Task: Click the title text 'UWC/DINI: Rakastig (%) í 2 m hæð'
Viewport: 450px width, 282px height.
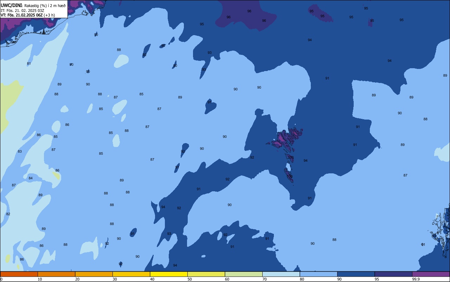Action: pyautogui.click(x=33, y=6)
